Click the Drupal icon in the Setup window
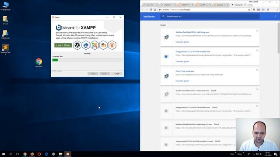The width and height of the screenshot is (280, 157). (x=86, y=45)
